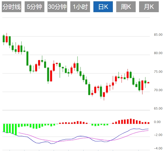Click the longest green MACD histogram bar
This screenshot has height=151, width=165.
click(16, 129)
